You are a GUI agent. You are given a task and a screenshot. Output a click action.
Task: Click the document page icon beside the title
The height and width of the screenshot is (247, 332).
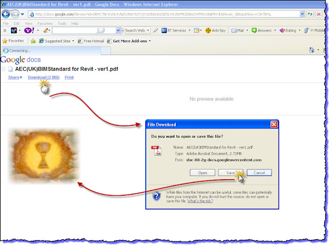point(10,69)
